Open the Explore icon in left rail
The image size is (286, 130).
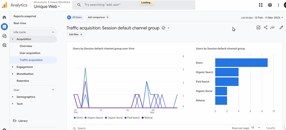[4, 36]
